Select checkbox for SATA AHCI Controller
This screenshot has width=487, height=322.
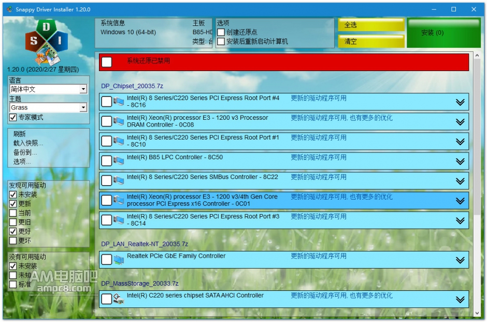click(x=107, y=299)
